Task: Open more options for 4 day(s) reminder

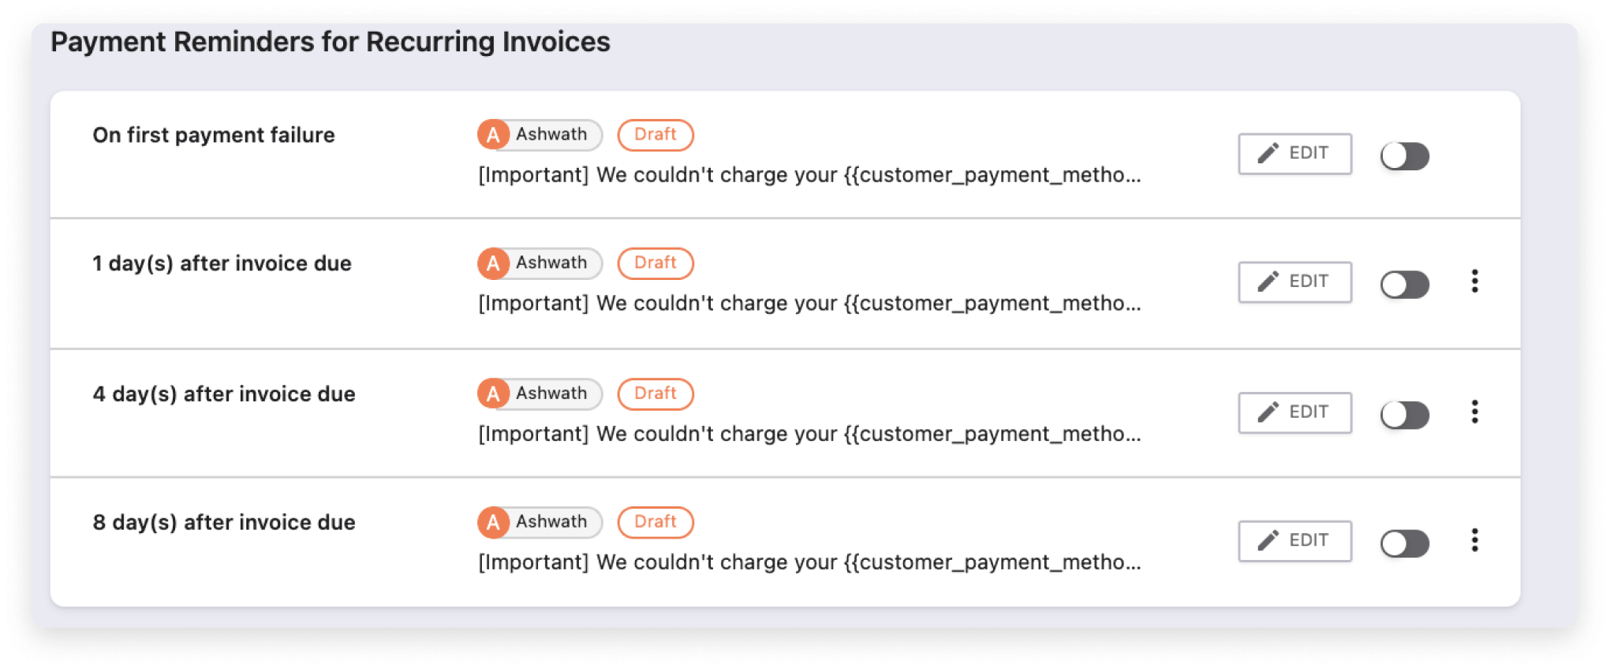Action: click(1474, 412)
